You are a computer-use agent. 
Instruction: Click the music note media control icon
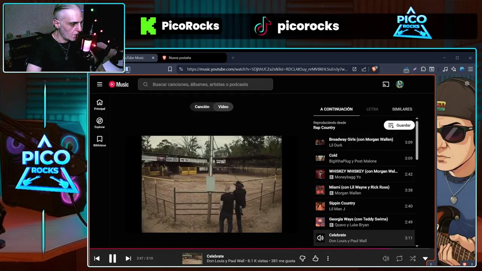tap(445, 69)
